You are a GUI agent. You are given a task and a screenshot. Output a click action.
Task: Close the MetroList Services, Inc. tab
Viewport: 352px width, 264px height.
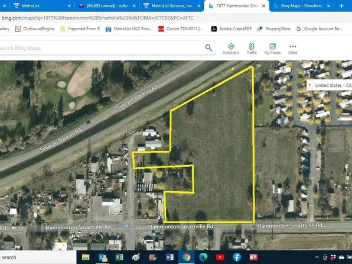(x=199, y=6)
